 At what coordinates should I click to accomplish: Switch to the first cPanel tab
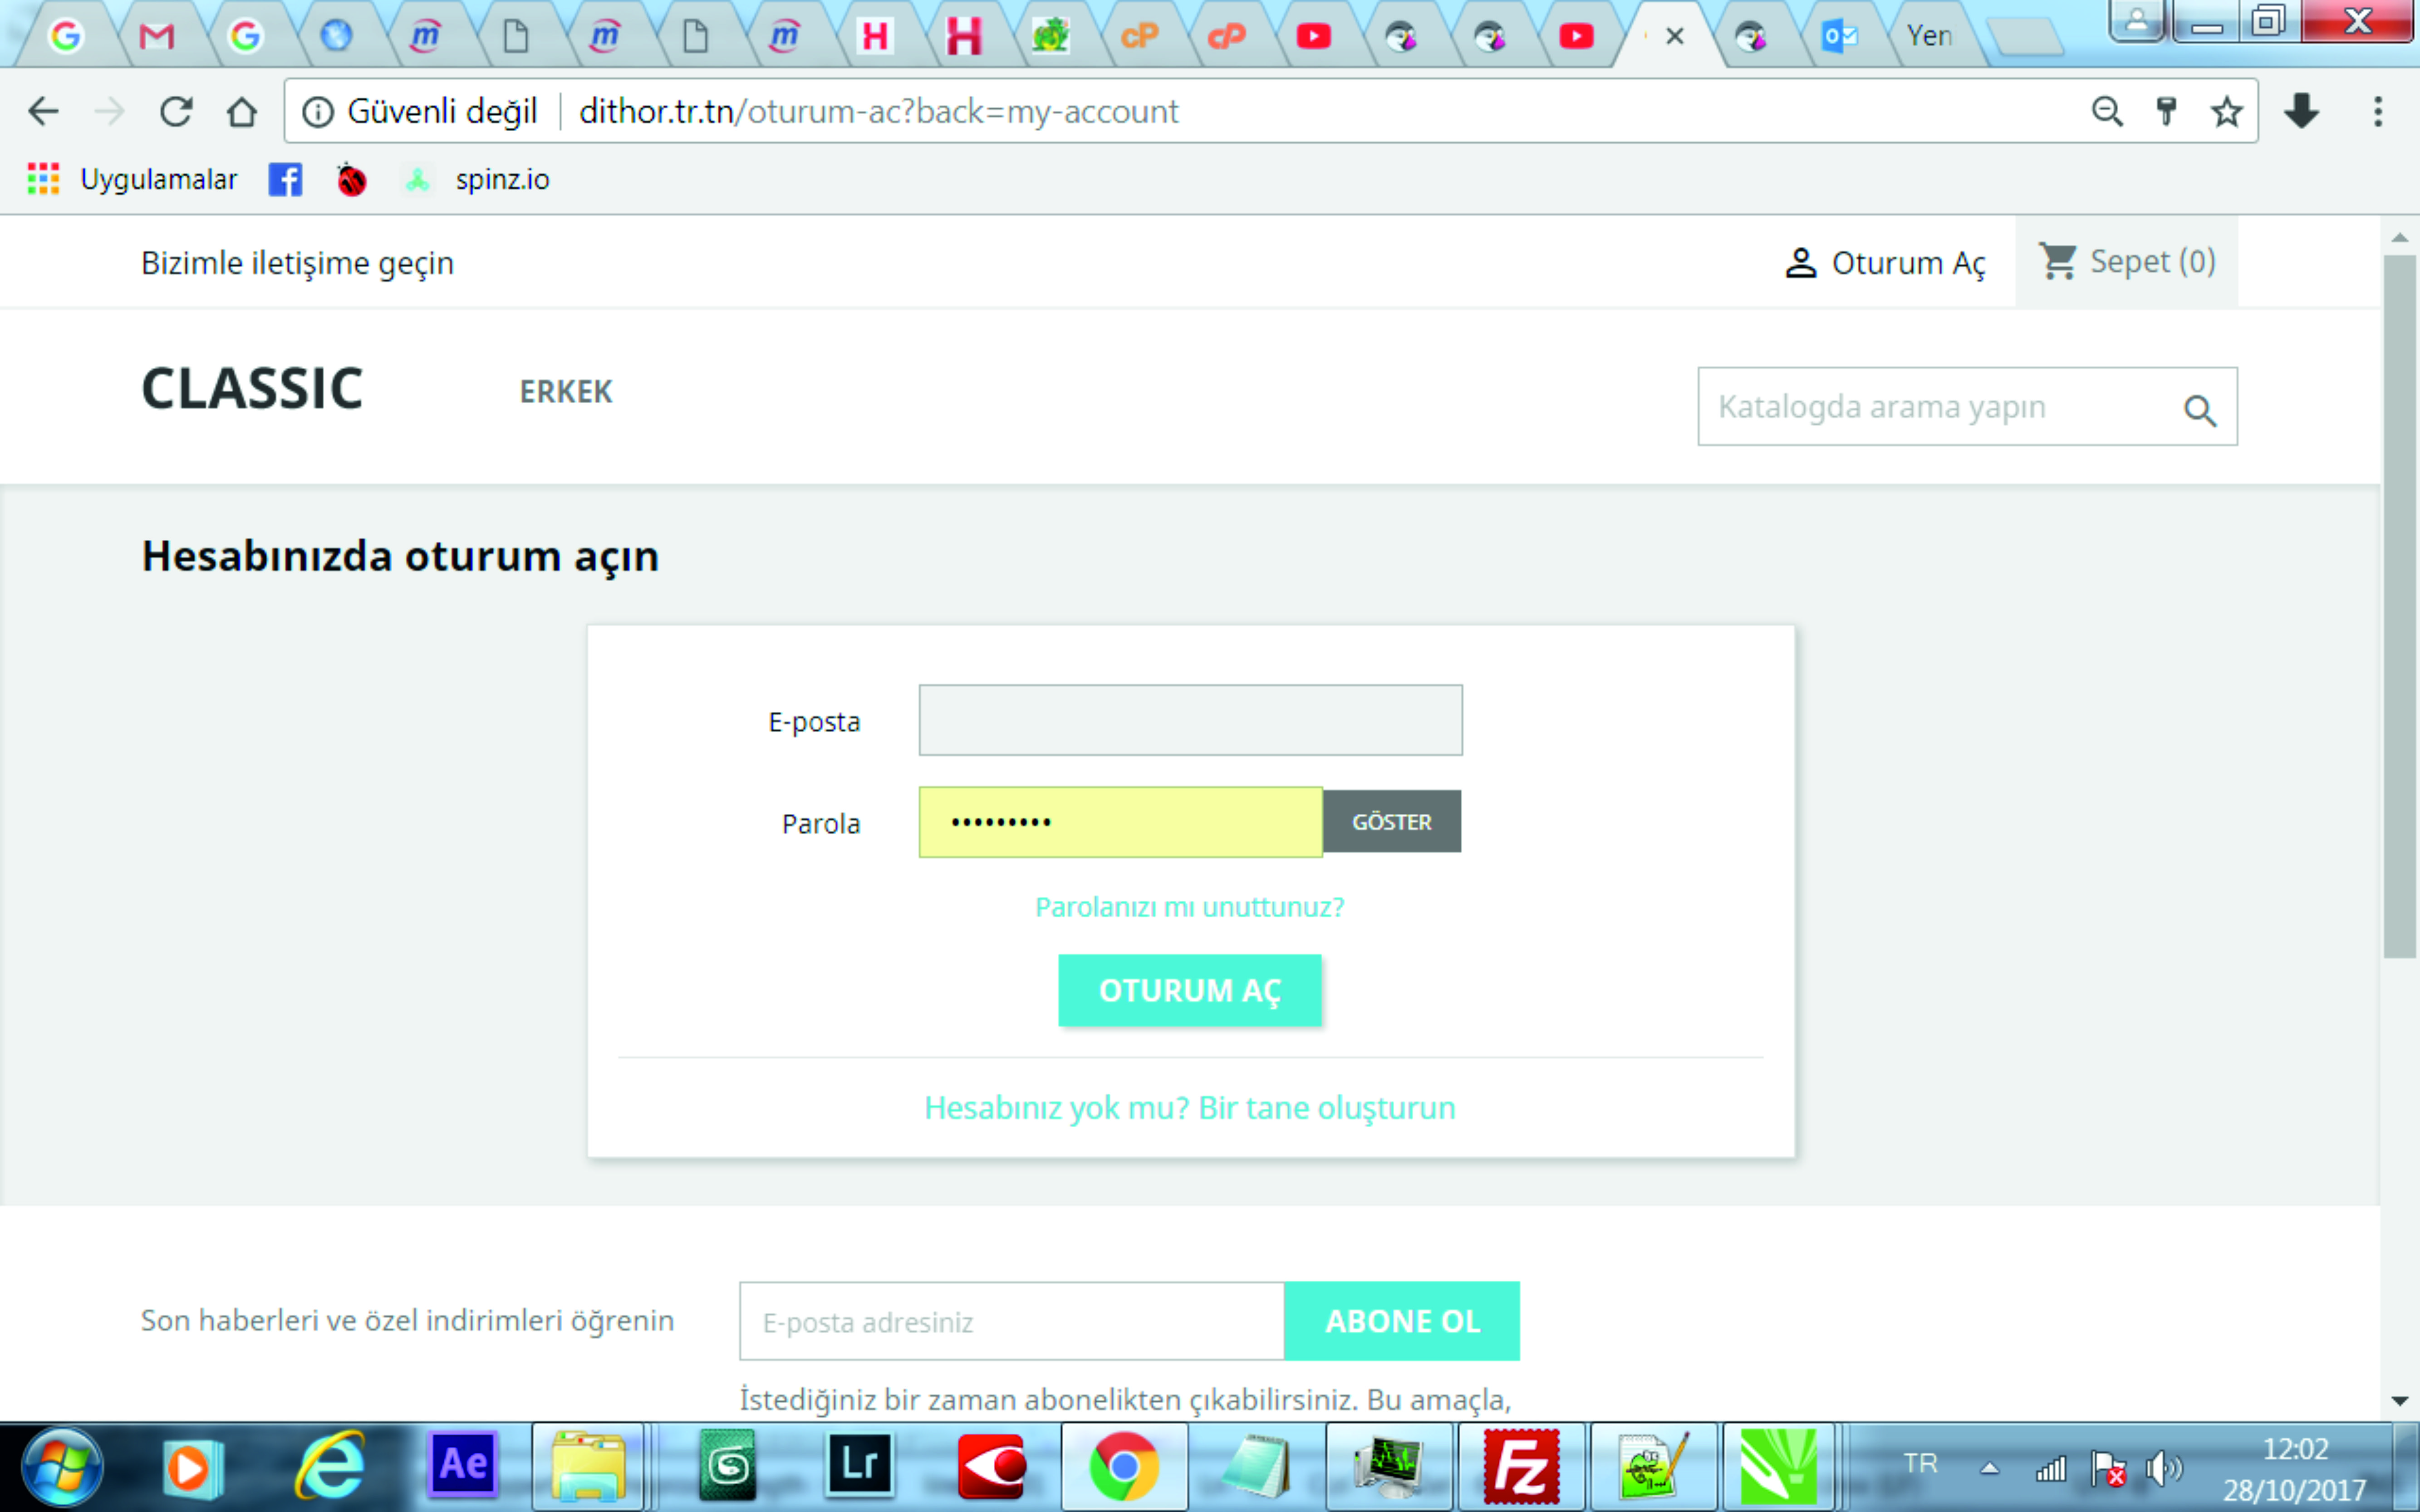(1139, 36)
